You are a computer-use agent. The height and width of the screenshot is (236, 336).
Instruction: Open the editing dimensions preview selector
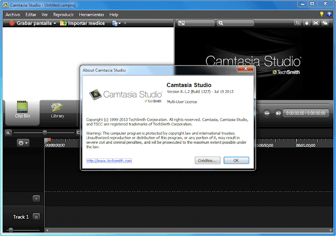pyautogui.click(x=196, y=23)
